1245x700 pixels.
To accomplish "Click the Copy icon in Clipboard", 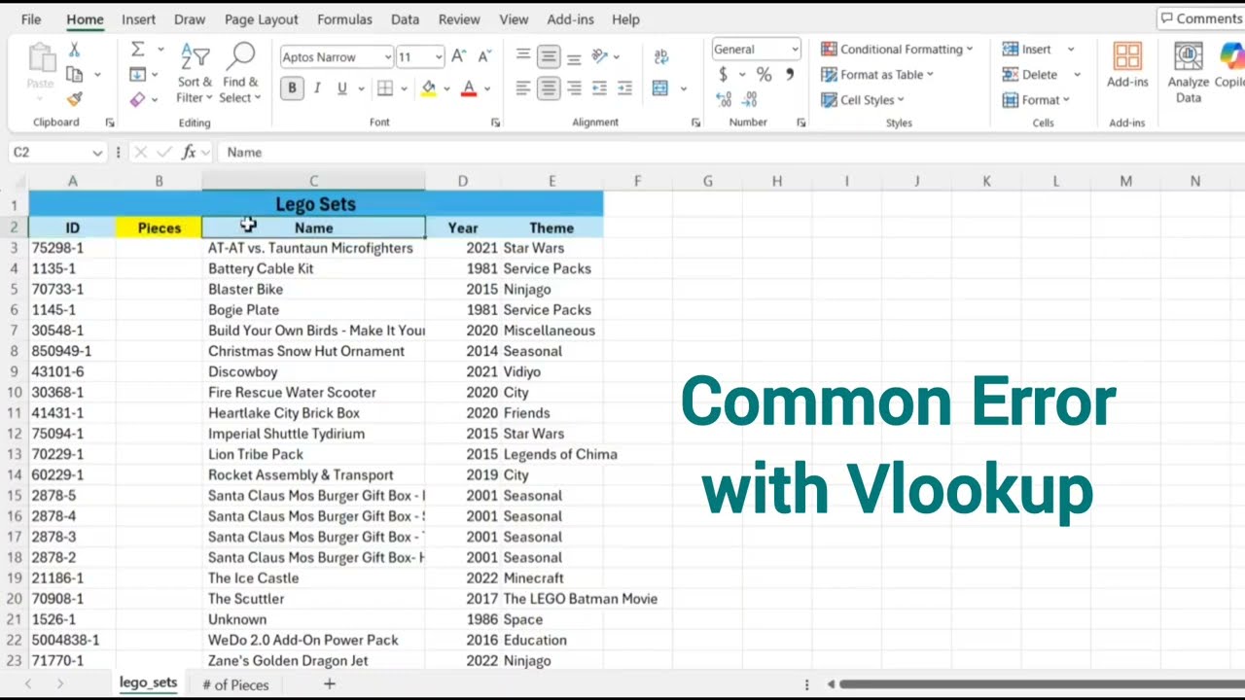I will tap(74, 75).
